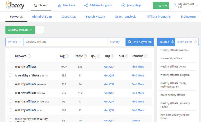Click the Site Rank bar chart icon
This screenshot has width=201, height=123.
coord(59,6)
